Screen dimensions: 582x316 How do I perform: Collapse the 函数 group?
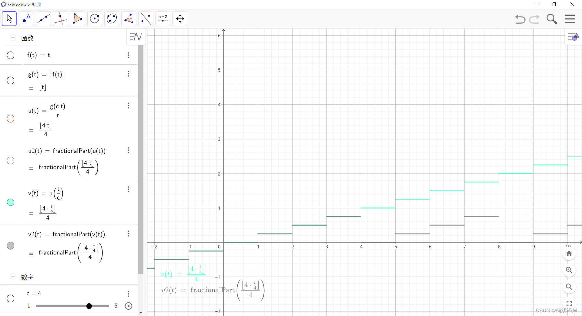(13, 38)
